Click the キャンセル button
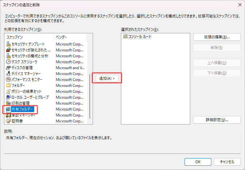 pos(227,162)
